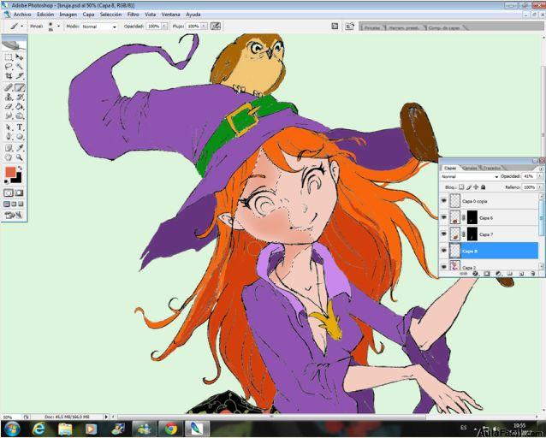Image resolution: width=546 pixels, height=438 pixels.
Task: Toggle lock image pixels brush icon
Action: pyautogui.click(x=469, y=187)
